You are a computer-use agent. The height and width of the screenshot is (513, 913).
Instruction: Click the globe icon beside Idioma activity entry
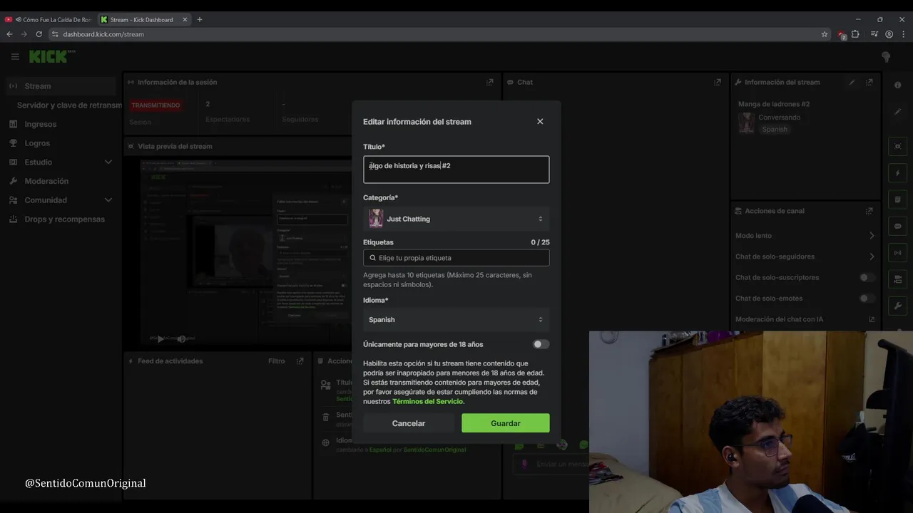coord(325,442)
